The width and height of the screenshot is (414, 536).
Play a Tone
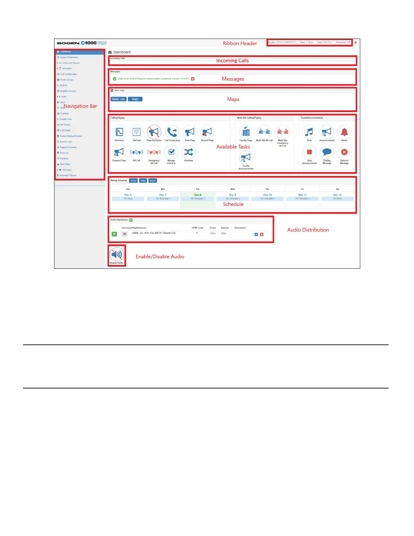(309, 132)
